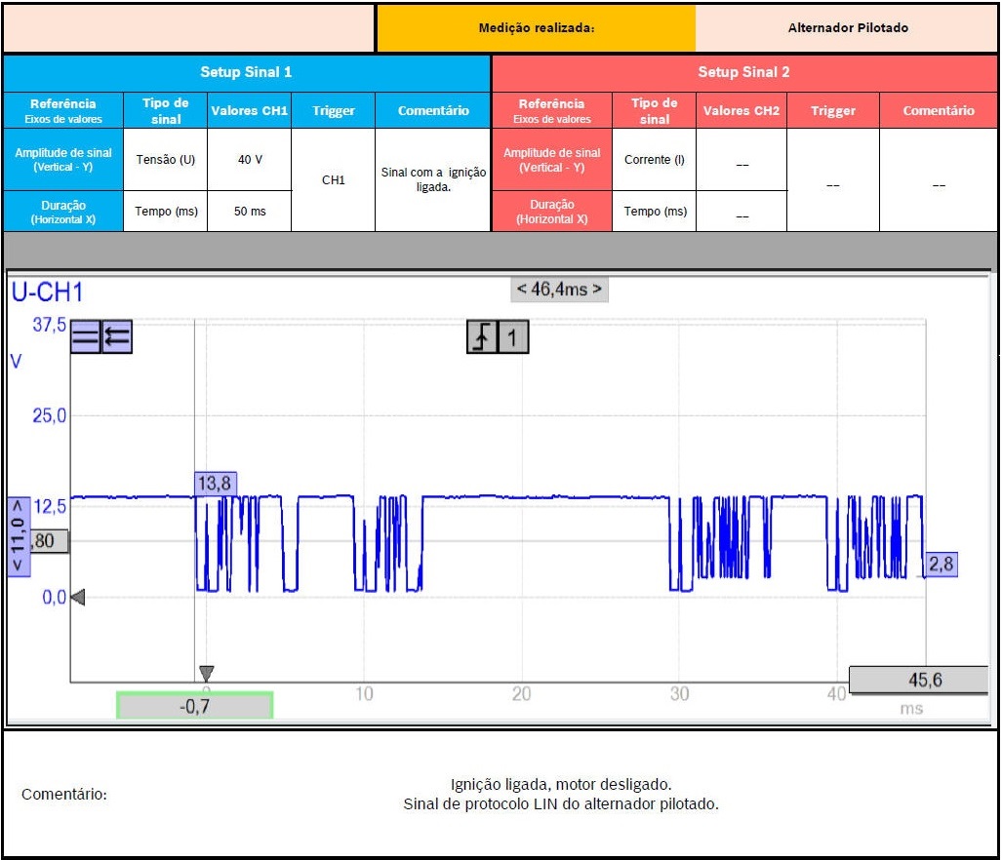The height and width of the screenshot is (860, 1002).
Task: Click the 46,4ms time difference control
Action: pos(559,290)
